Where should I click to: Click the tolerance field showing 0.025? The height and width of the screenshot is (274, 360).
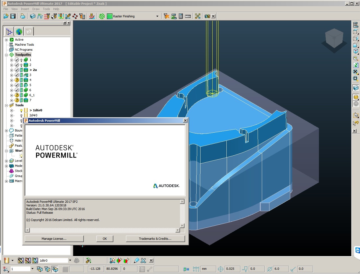click(233, 269)
